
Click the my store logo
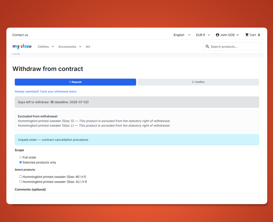coord(22,46)
